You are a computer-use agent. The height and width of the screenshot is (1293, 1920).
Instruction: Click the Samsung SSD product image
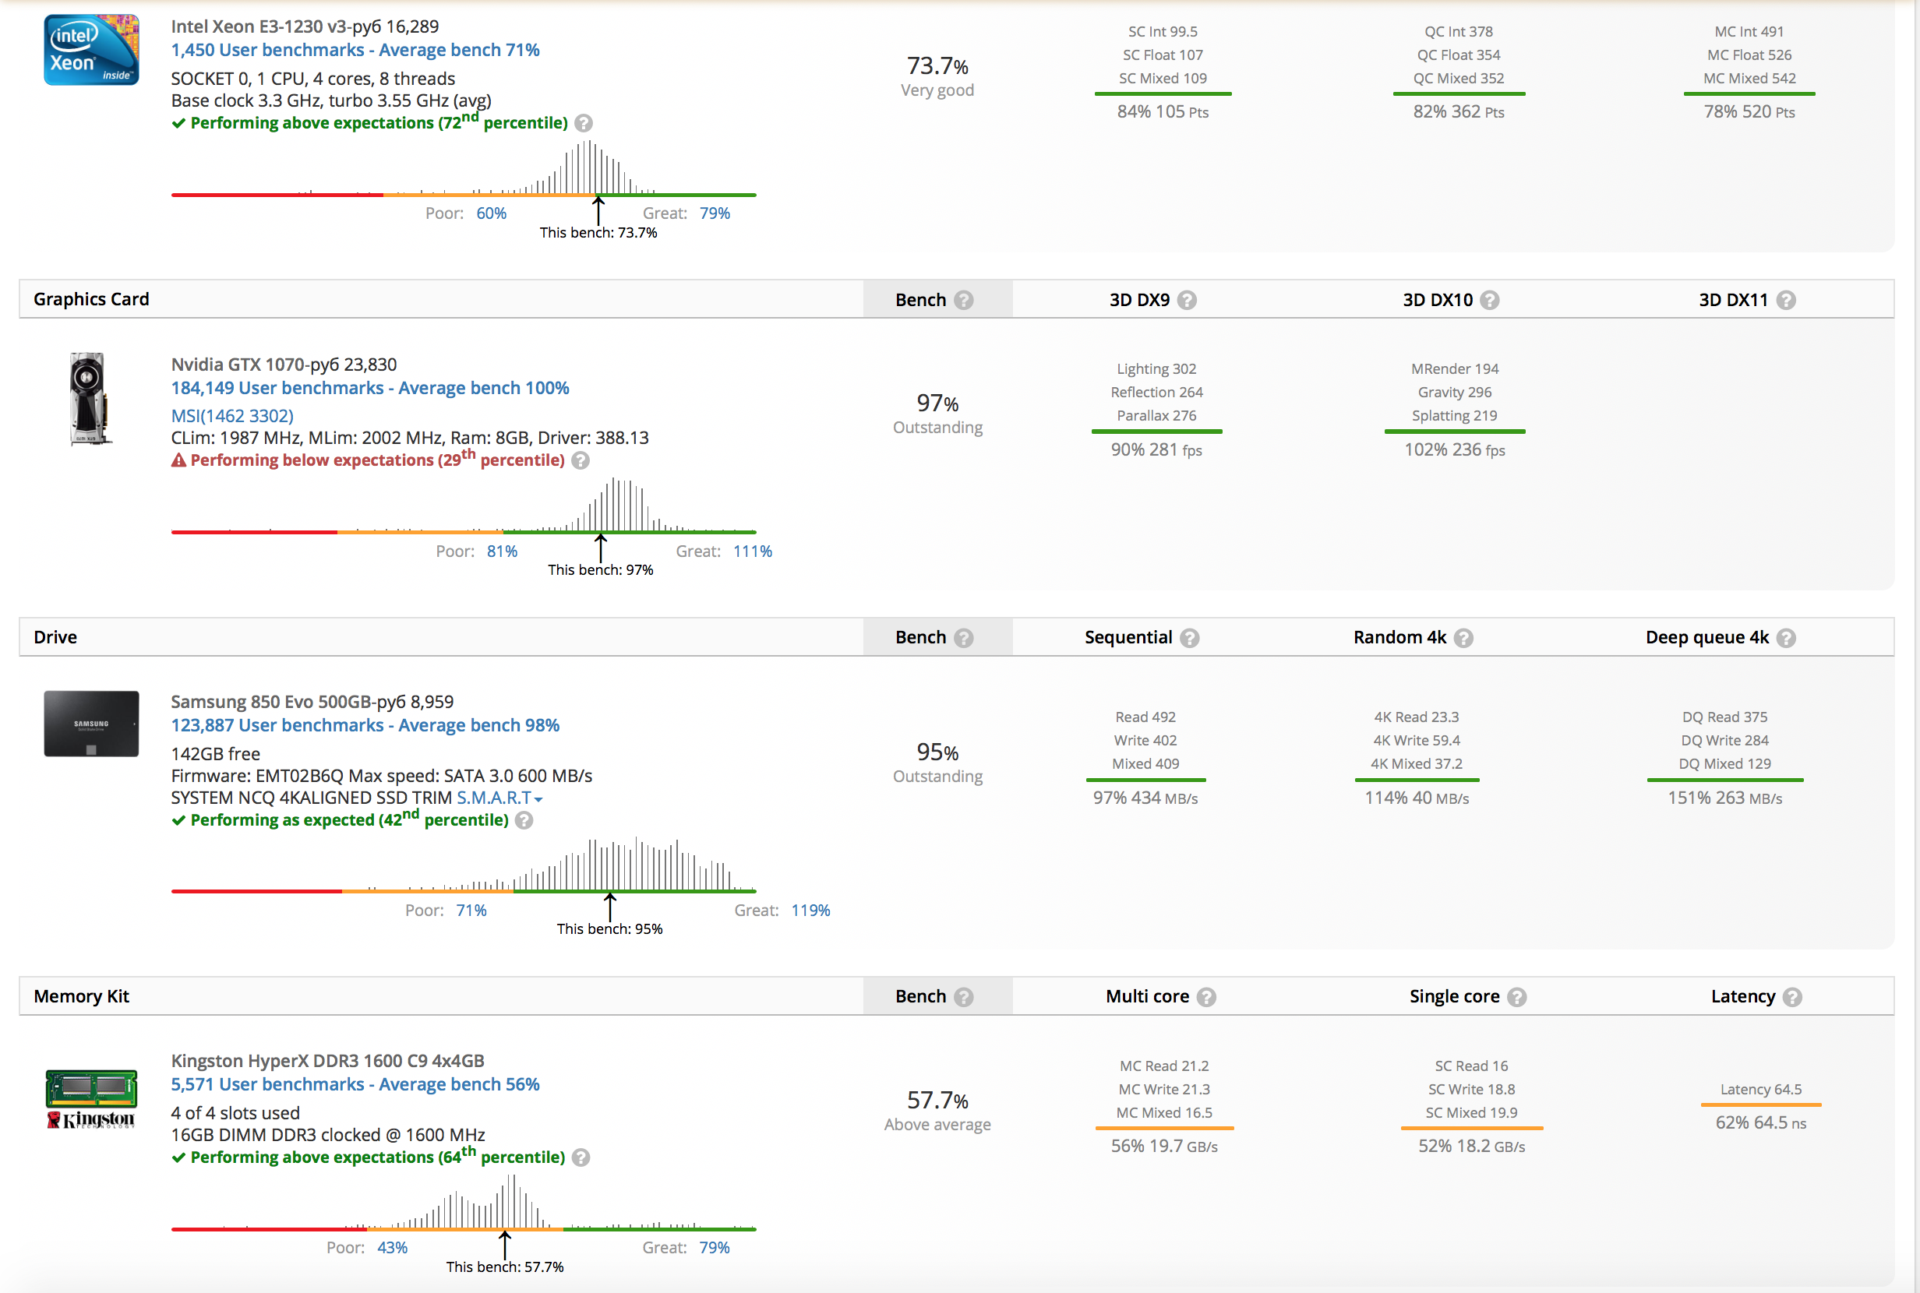[91, 724]
